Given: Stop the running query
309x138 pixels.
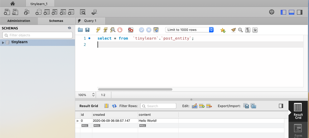Looking at the screenshot, I should [120, 30].
